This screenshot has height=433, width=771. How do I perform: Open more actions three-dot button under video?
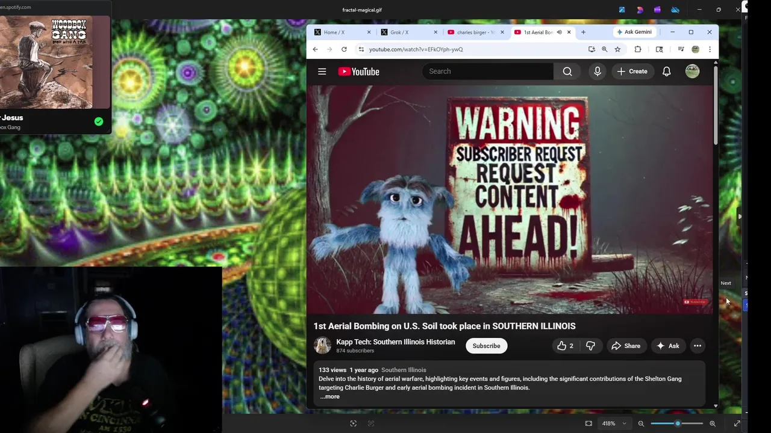coord(698,346)
